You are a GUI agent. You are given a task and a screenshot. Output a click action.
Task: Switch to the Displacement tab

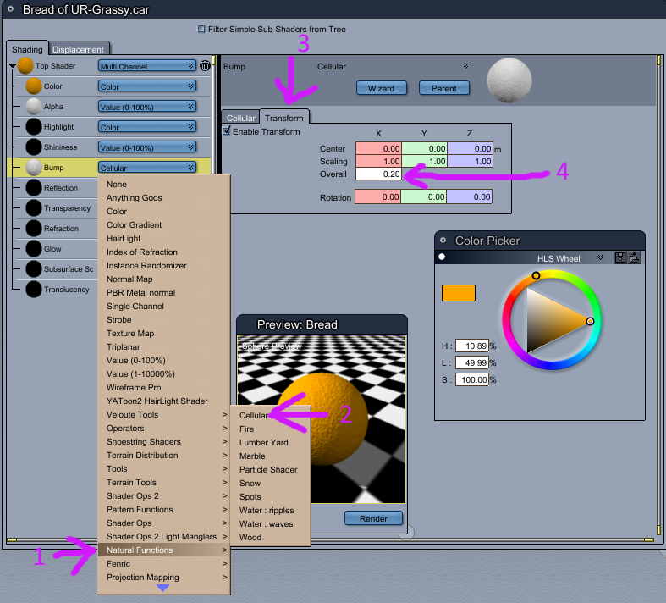(78, 49)
